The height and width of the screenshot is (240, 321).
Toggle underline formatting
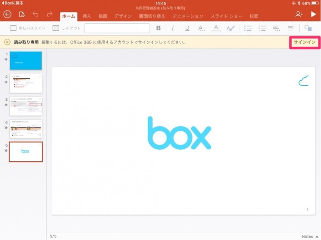[187, 28]
